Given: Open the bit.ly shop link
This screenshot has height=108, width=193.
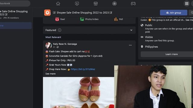Looking at the screenshot, I should click(83, 69).
